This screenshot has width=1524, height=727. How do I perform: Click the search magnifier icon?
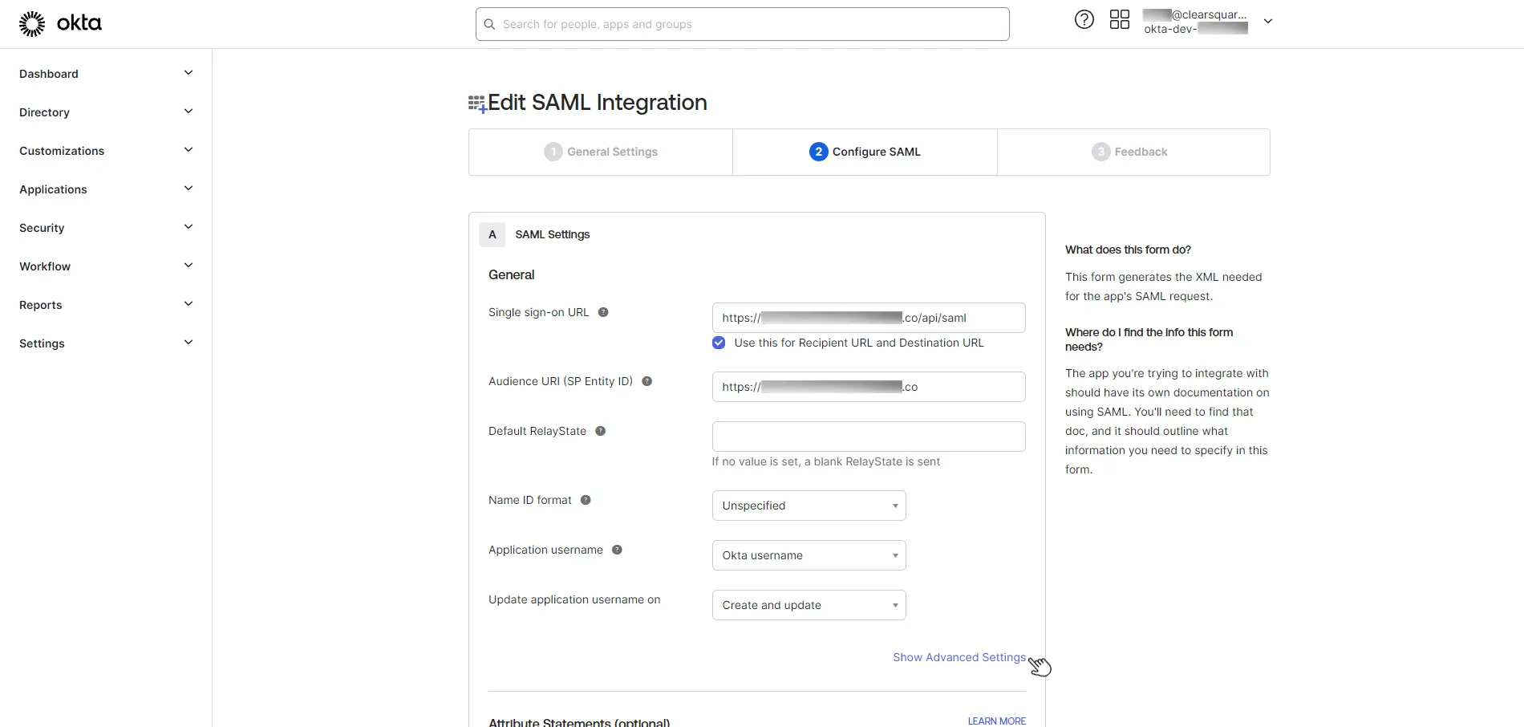coord(489,24)
